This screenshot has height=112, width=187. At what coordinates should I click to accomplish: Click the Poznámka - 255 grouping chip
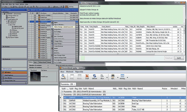click(68, 84)
